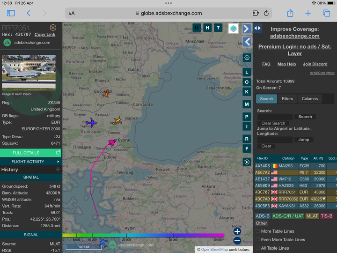Sort table by Alt. (ft) column
Screen dimensions: 337x253
318,158
